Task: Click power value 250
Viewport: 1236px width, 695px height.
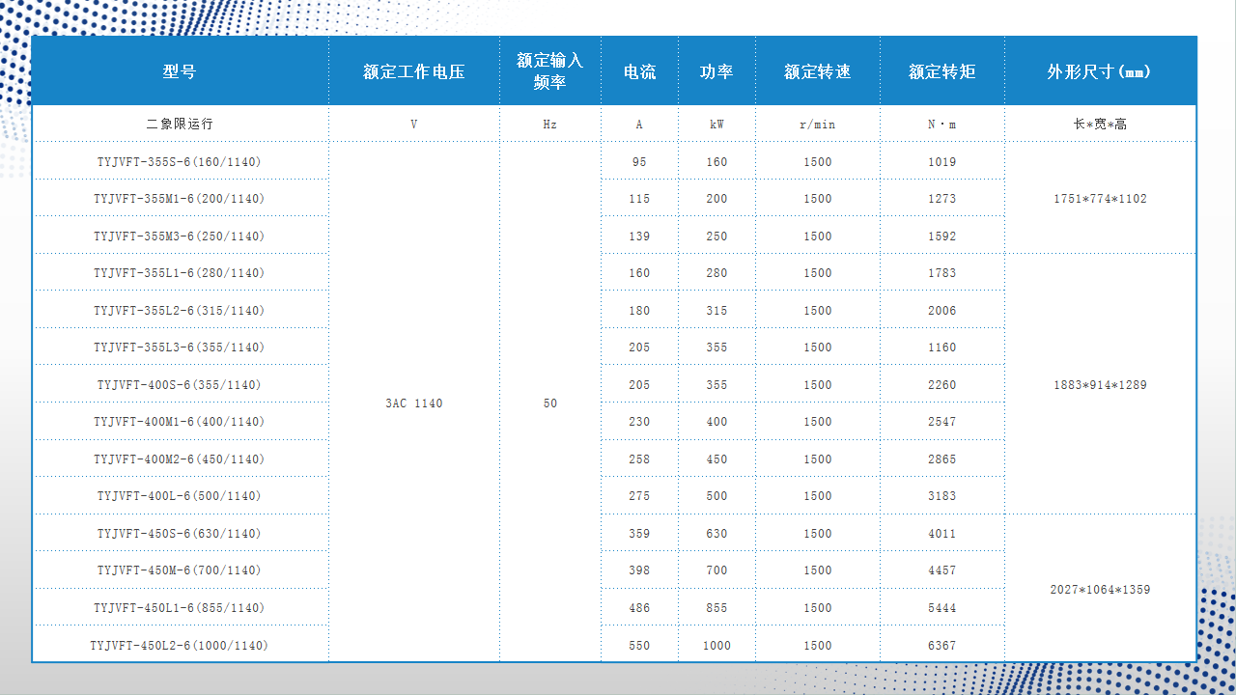Action: [716, 236]
